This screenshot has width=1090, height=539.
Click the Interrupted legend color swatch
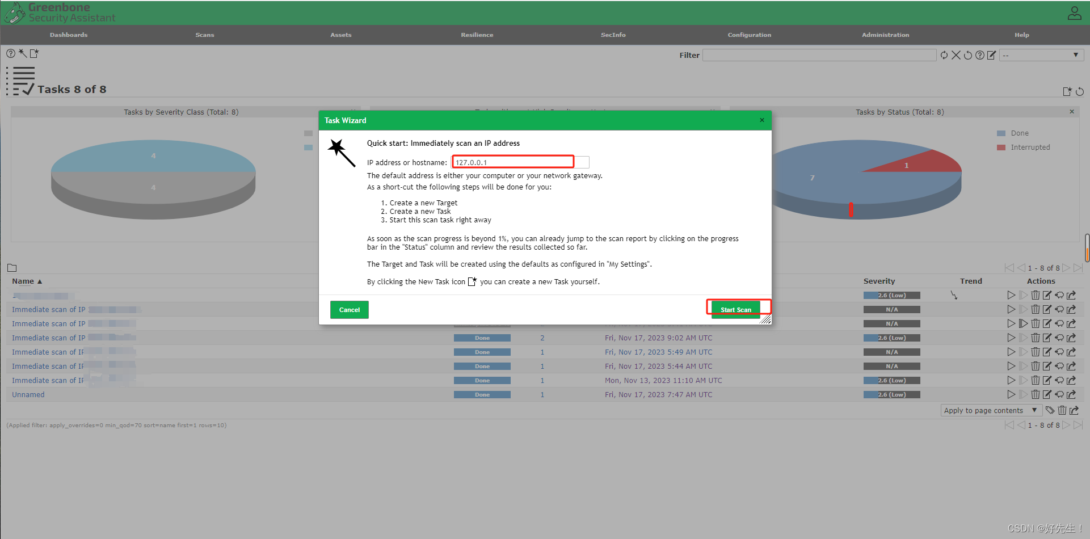(x=1001, y=148)
